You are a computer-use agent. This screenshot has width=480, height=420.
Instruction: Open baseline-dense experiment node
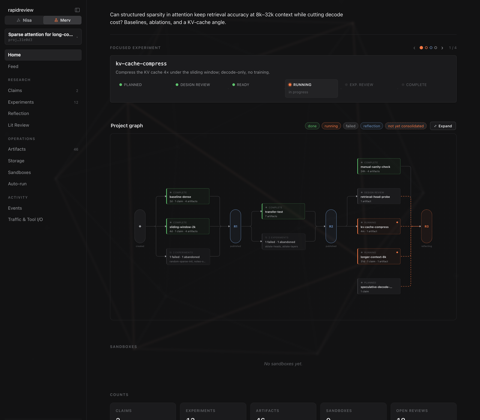[188, 196]
